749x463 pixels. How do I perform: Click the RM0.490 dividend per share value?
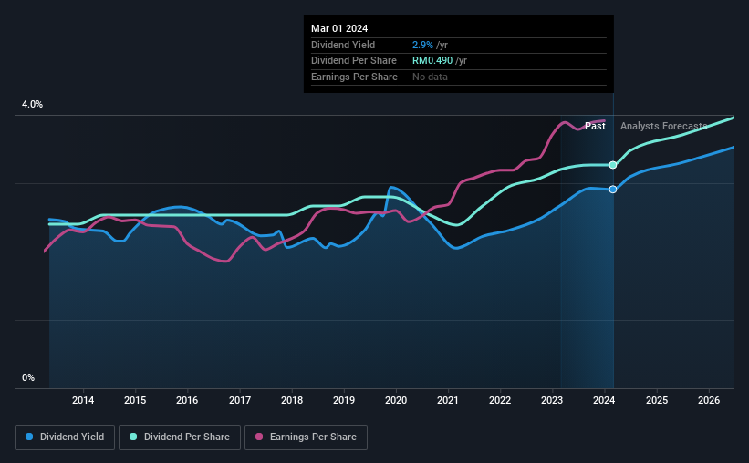click(432, 61)
